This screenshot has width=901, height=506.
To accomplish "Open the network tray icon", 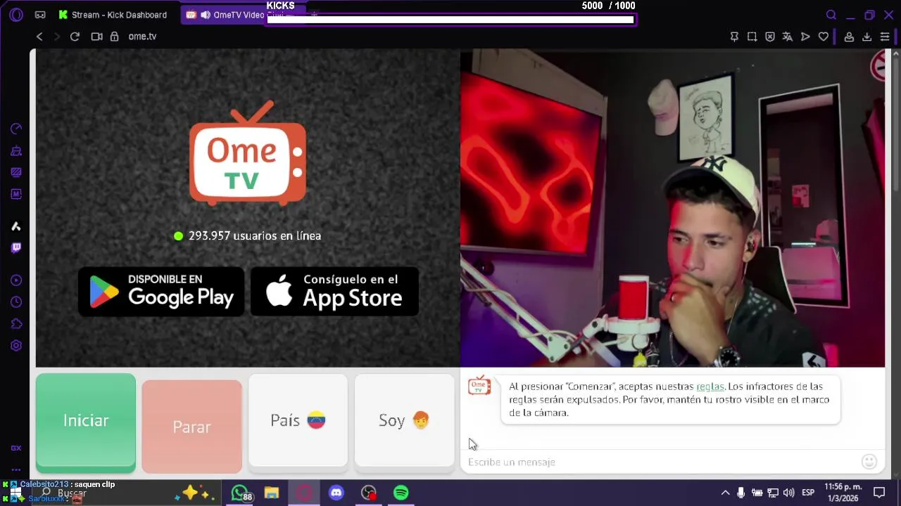I will coord(773,493).
